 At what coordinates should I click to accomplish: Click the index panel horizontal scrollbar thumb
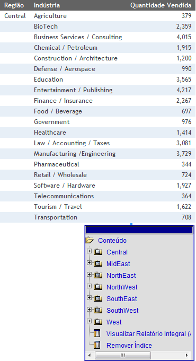click(123, 355)
